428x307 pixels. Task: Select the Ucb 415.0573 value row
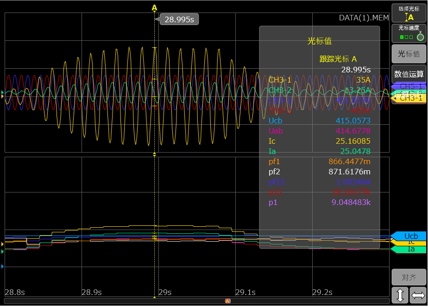click(x=319, y=121)
